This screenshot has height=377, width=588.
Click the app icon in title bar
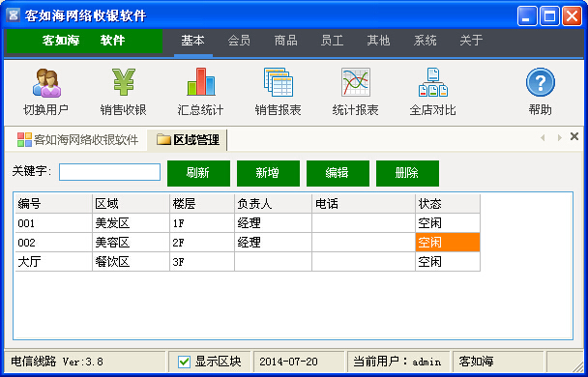point(14,15)
